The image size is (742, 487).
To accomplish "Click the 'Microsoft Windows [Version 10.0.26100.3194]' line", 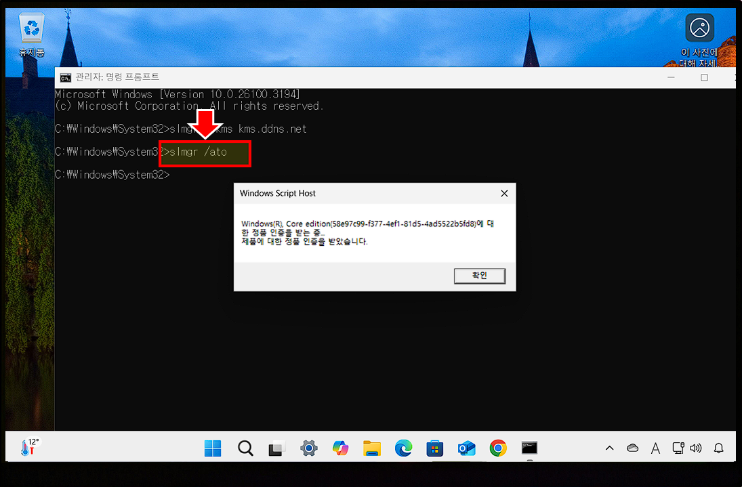I will tap(178, 95).
